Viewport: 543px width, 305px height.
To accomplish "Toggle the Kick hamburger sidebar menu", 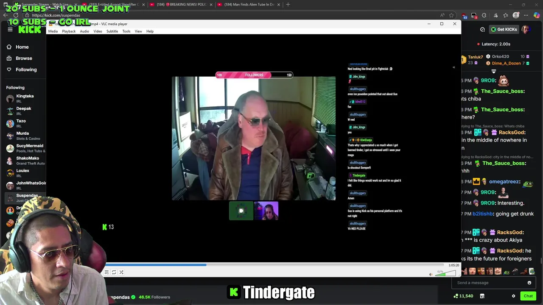I will [x=10, y=29].
